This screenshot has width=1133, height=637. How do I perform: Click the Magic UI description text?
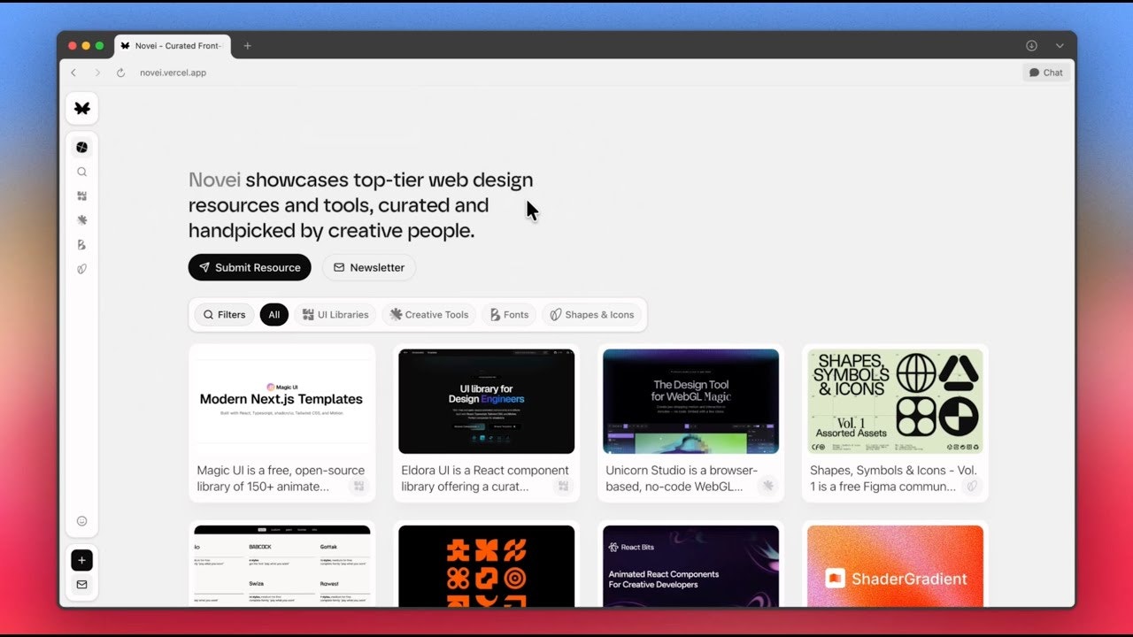(281, 479)
